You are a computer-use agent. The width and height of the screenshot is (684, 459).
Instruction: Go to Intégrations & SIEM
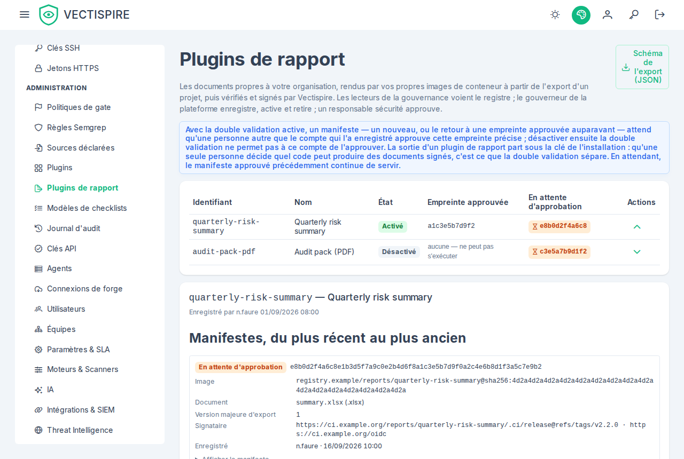[81, 410]
